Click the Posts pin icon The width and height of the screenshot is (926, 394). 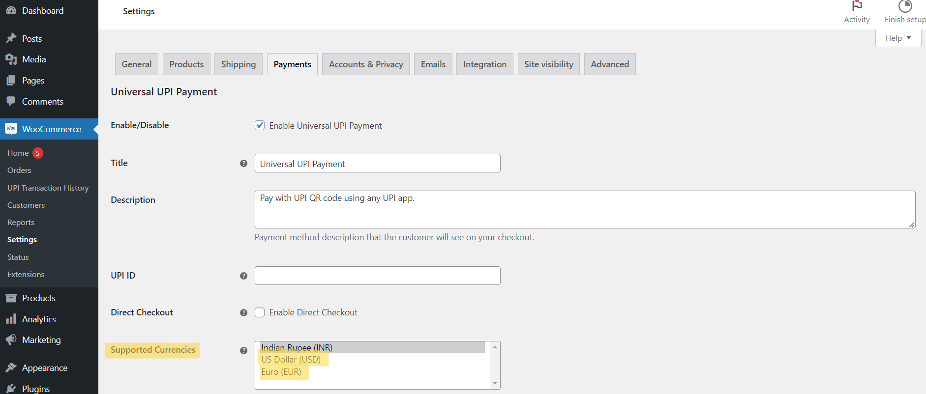click(x=11, y=38)
